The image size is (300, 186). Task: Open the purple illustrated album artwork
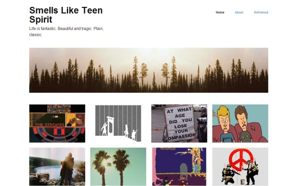[179, 167]
